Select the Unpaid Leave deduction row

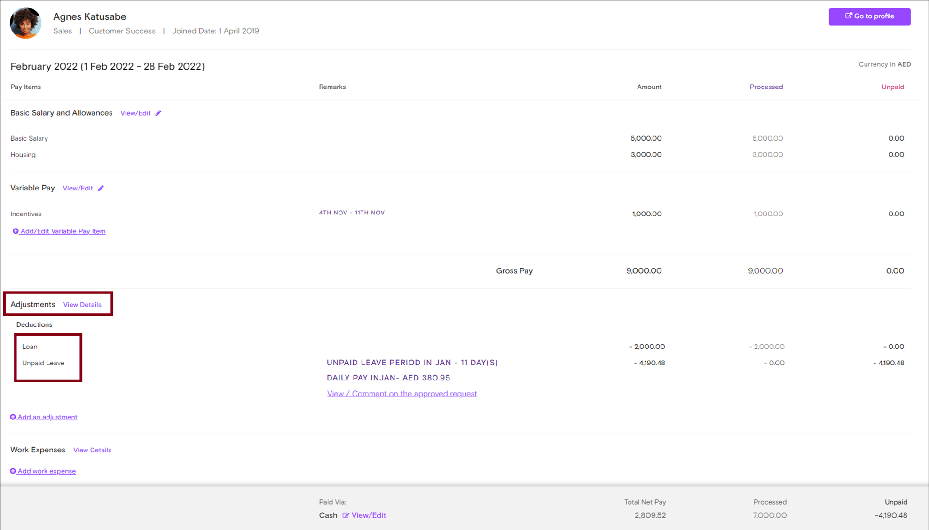coord(43,363)
